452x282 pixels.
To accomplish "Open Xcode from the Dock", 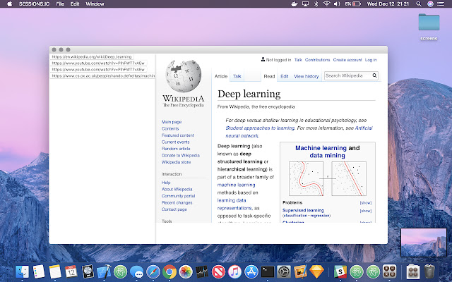I will (104, 271).
